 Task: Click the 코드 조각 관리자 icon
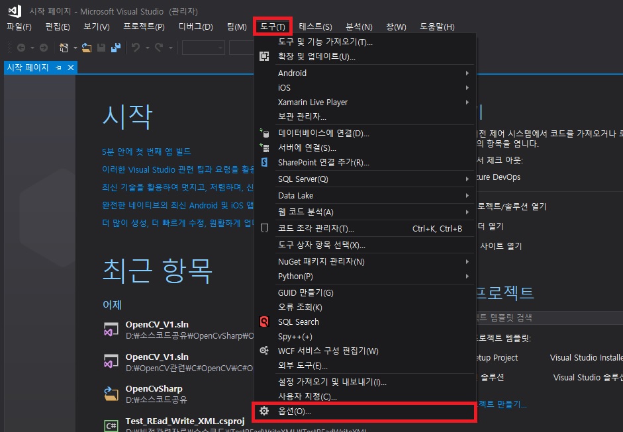264,228
